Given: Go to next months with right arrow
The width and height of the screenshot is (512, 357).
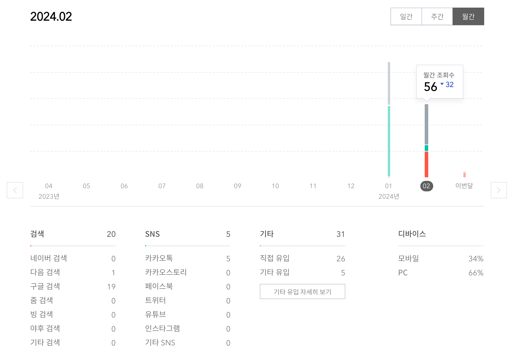Looking at the screenshot, I should (499, 190).
